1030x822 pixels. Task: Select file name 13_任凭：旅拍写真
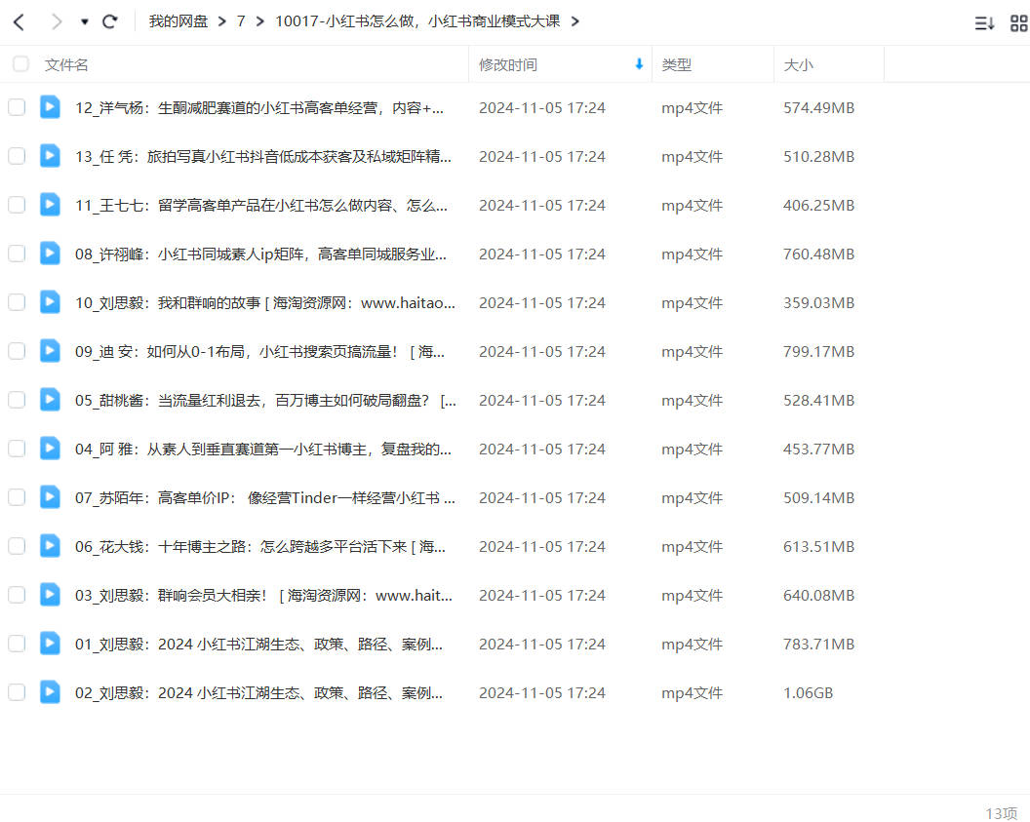click(262, 156)
